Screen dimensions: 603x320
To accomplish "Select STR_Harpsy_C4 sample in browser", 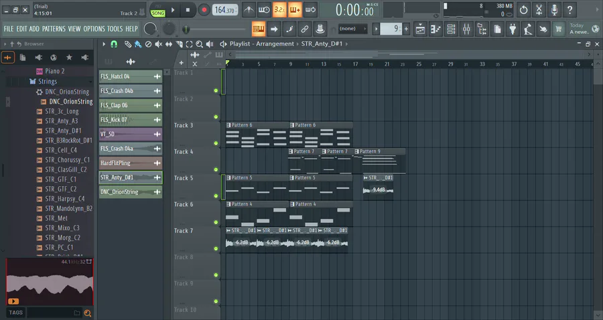I will tap(64, 199).
